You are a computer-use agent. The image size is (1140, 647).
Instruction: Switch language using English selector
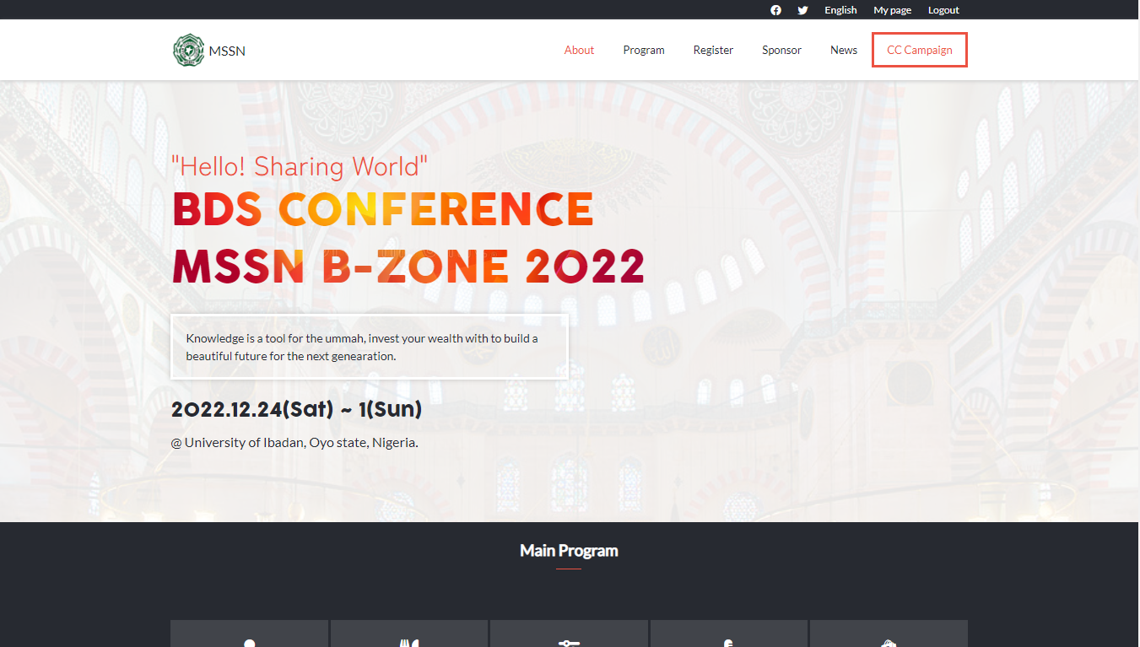[840, 10]
